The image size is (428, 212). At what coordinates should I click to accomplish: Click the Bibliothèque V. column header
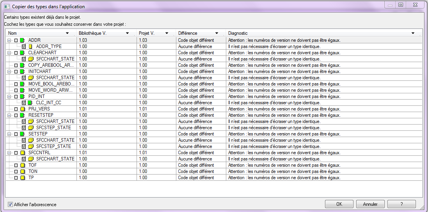pos(99,34)
